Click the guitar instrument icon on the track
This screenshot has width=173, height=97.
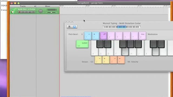click(14, 11)
